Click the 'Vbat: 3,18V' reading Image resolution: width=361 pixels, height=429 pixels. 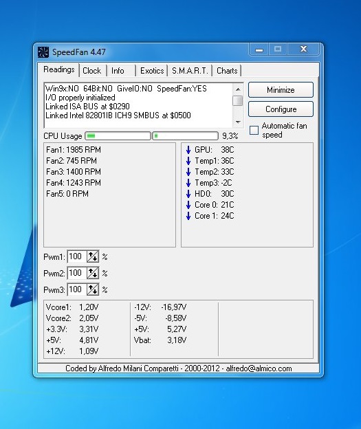160,340
